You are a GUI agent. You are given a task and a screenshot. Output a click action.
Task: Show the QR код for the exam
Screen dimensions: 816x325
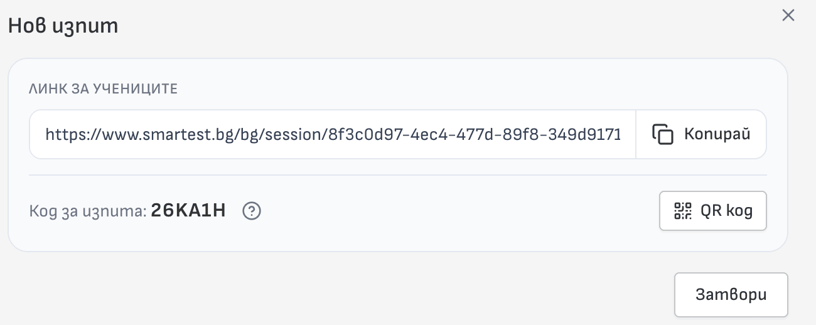tap(713, 211)
